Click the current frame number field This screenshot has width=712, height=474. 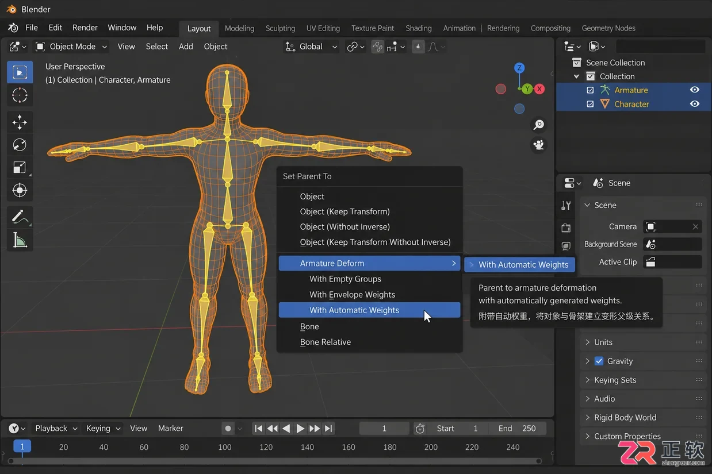point(384,429)
